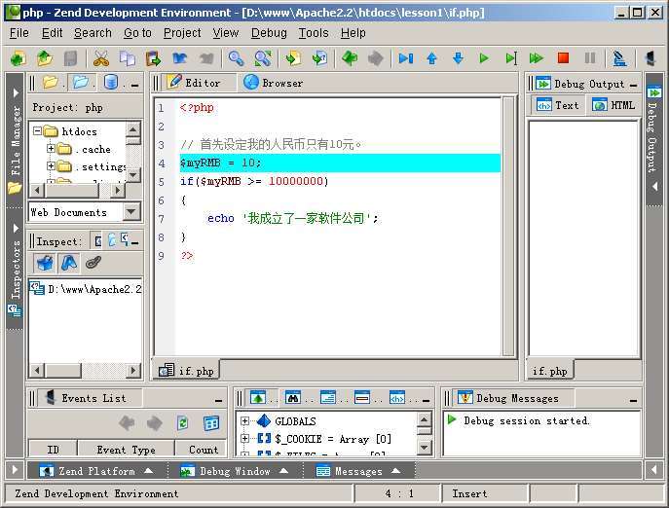Select the Text tab in Debug Output
The image size is (669, 508).
coord(559,105)
